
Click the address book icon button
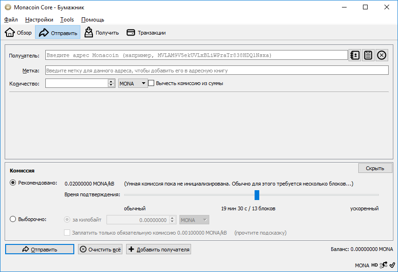(x=355, y=55)
